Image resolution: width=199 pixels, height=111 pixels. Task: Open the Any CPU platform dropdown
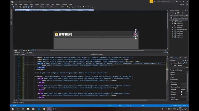coord(53,7)
